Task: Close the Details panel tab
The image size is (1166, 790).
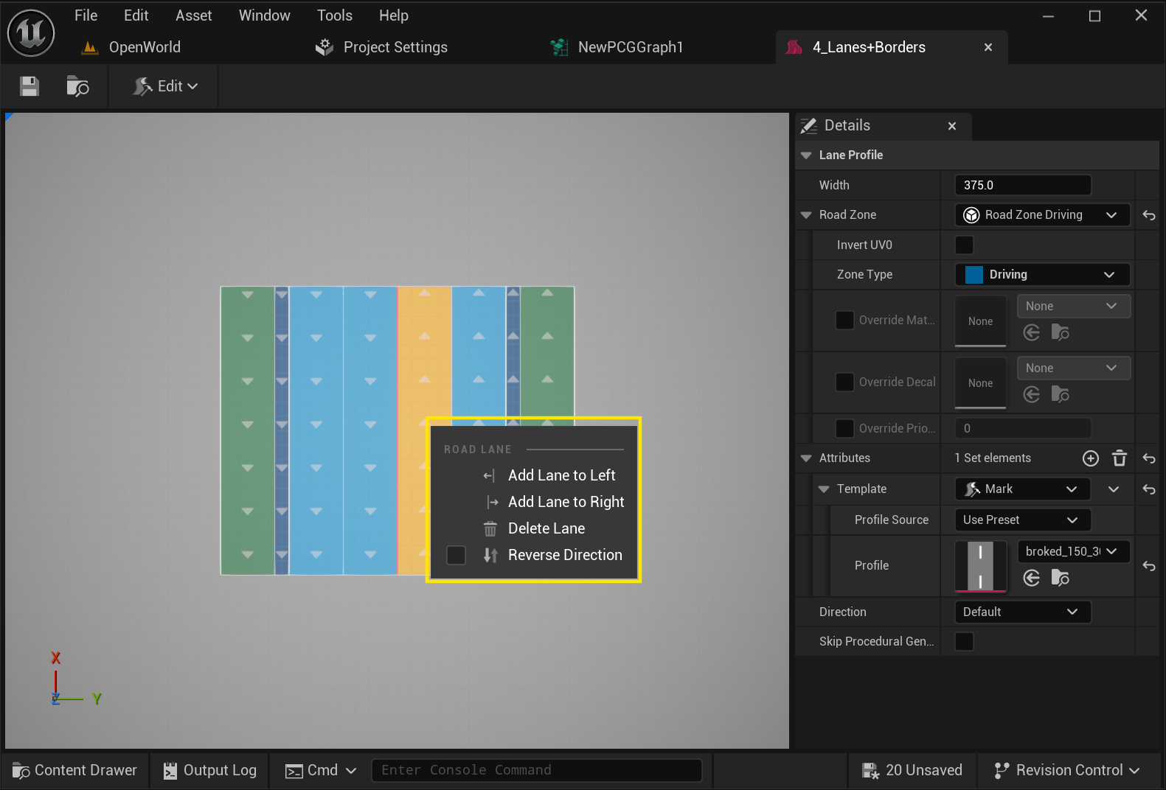Action: tap(951, 126)
